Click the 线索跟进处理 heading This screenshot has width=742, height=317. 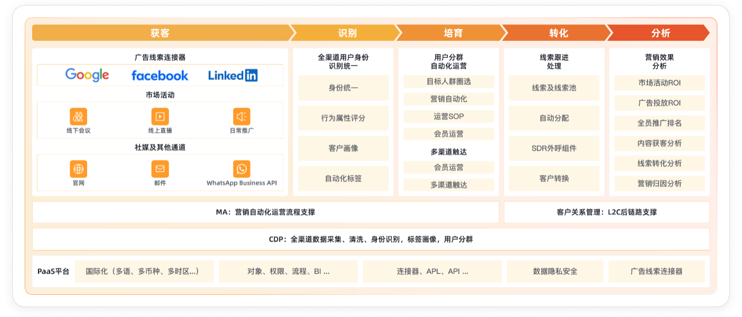tap(554, 61)
